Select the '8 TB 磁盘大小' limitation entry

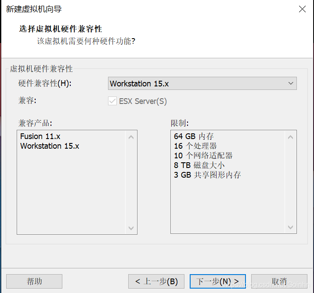[x=199, y=165]
